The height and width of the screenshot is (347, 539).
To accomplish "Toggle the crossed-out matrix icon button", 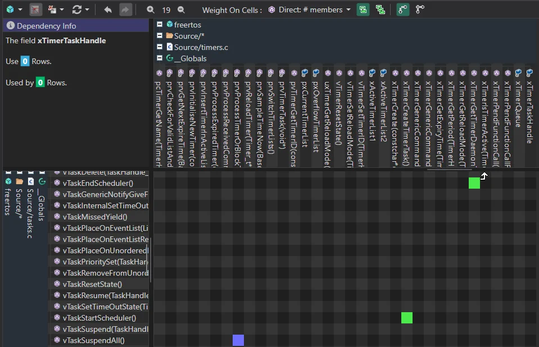I will click(x=35, y=10).
